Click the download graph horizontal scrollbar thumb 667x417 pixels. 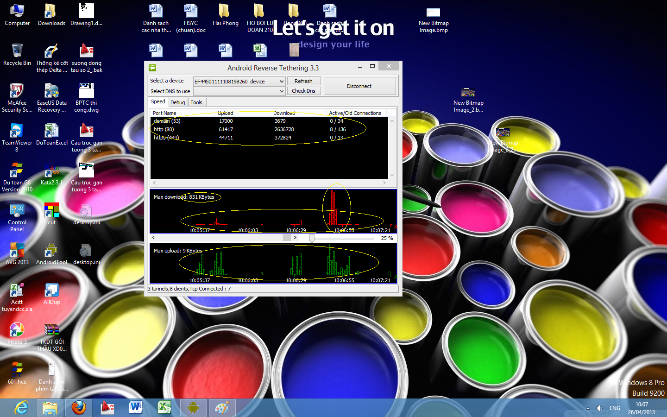coord(287,238)
